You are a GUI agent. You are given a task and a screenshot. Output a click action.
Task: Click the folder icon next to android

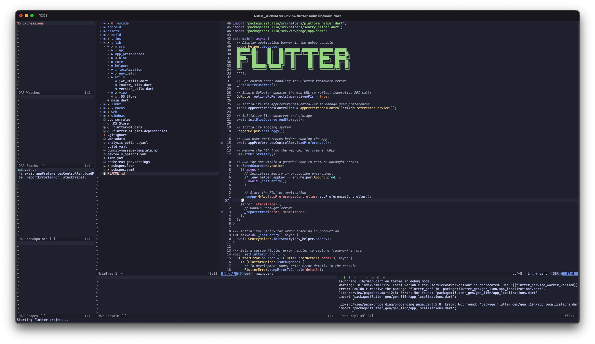point(104,27)
